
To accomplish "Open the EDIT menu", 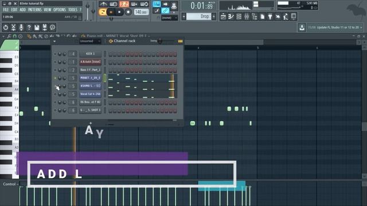I will pos(14,10).
